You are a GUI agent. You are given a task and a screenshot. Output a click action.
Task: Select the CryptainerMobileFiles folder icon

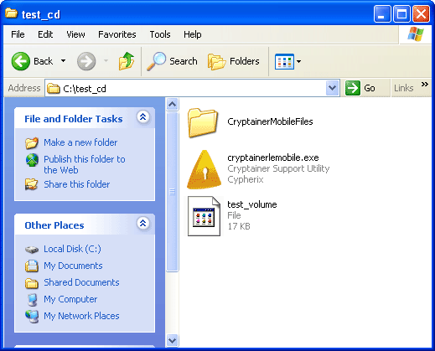coord(203,123)
